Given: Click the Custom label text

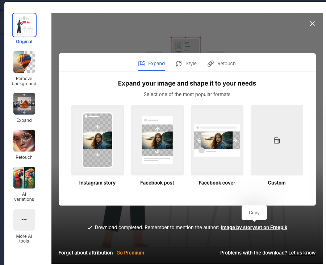Looking at the screenshot, I should pos(276,183).
